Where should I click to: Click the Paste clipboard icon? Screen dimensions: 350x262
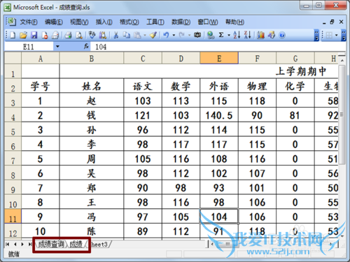pos(137,35)
